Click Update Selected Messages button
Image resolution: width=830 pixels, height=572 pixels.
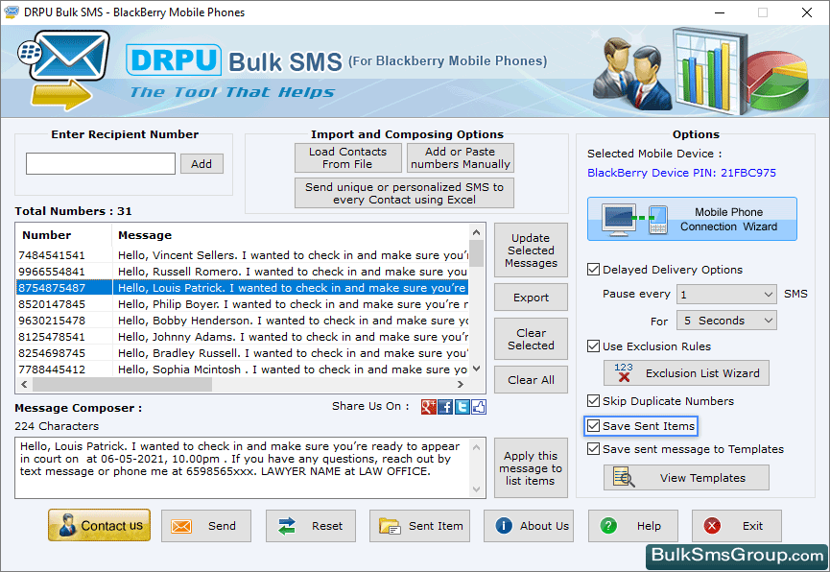[x=531, y=250]
